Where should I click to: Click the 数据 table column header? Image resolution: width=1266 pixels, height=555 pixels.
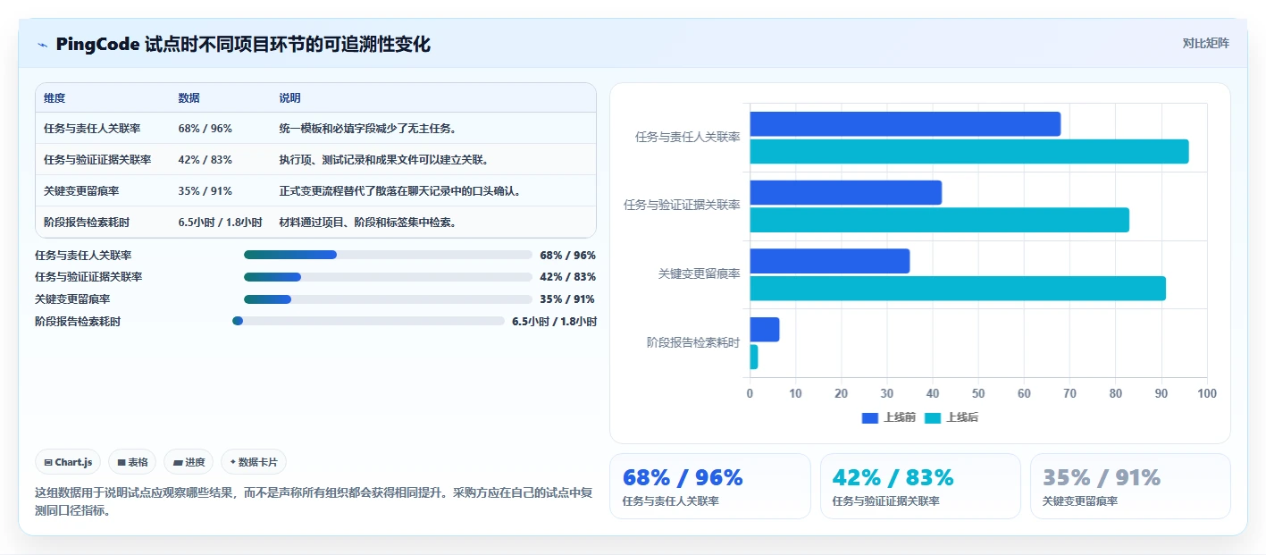click(x=189, y=98)
